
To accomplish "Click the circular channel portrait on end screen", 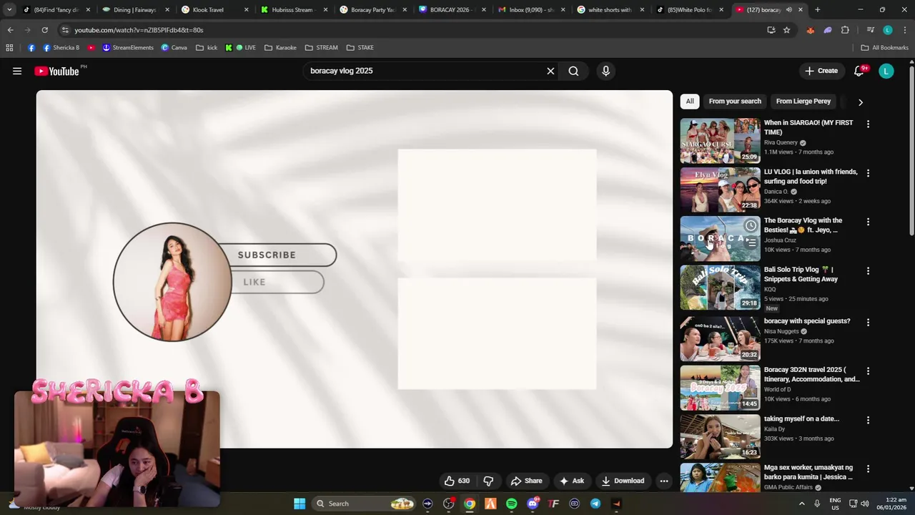I will click(x=172, y=282).
